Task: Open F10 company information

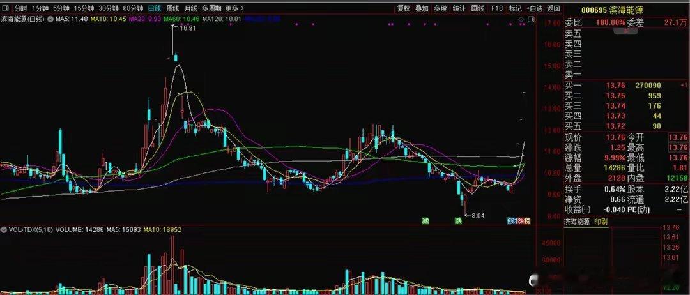Action: [497, 8]
